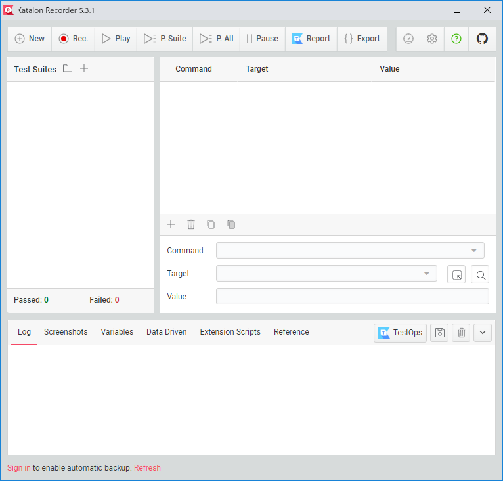Switch to the Log tab

[24, 332]
